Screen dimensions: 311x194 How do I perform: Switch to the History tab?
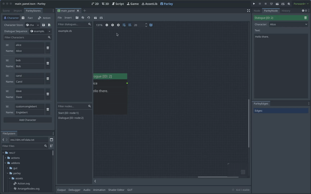click(286, 11)
